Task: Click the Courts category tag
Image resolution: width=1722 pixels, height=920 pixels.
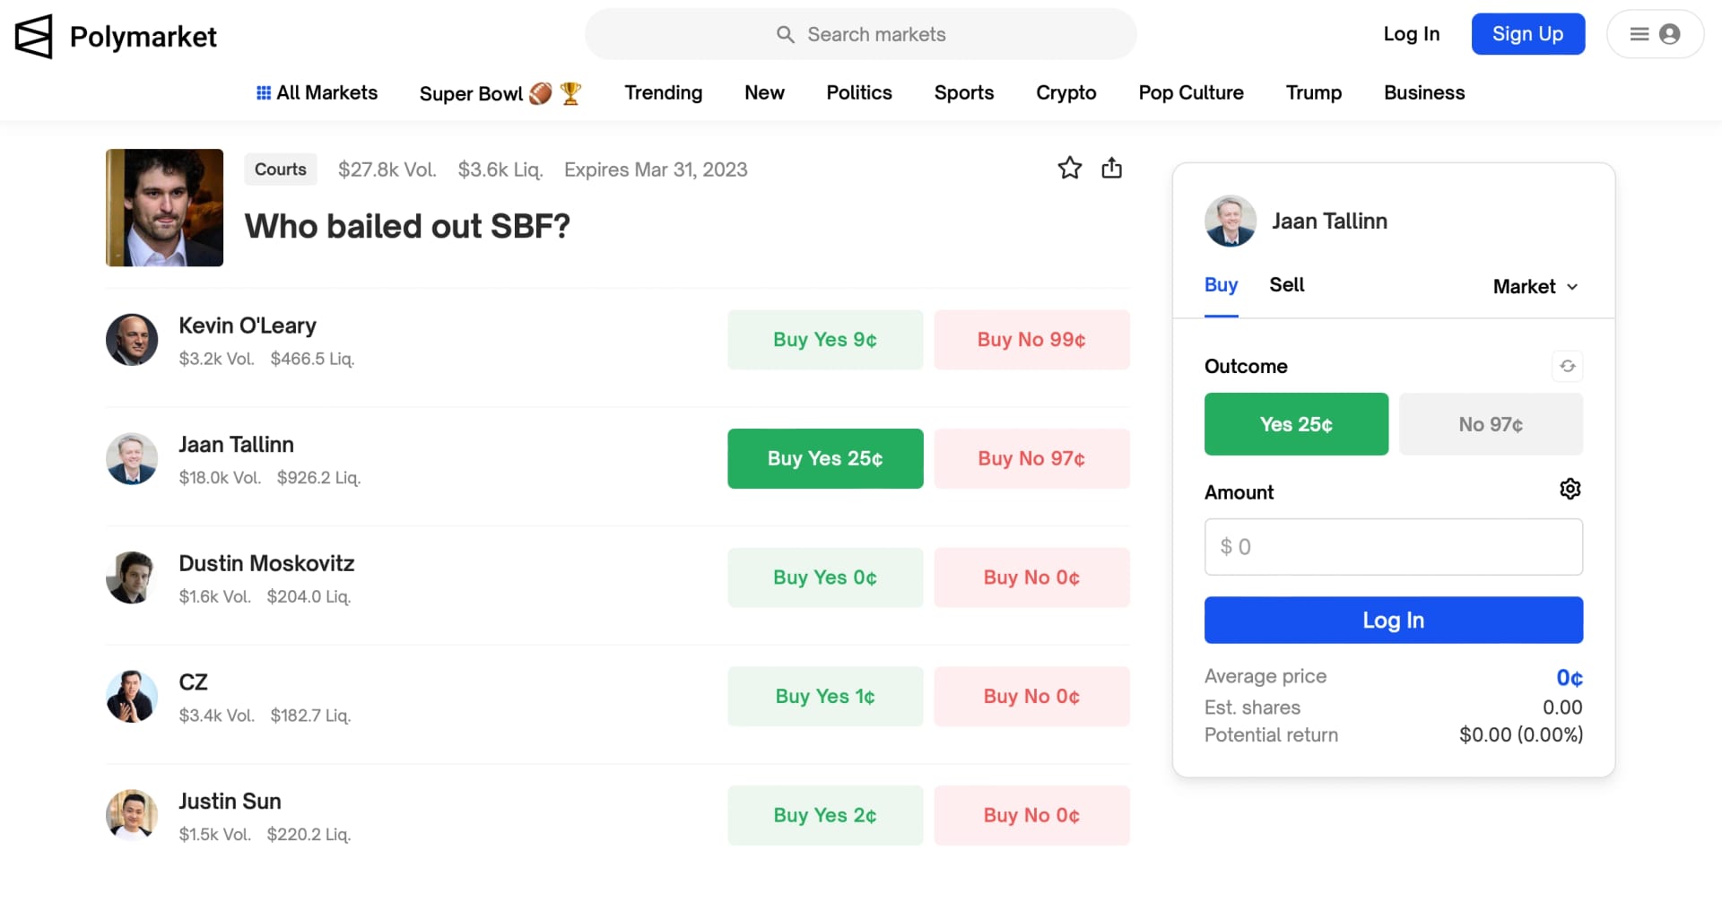Action: click(x=280, y=169)
